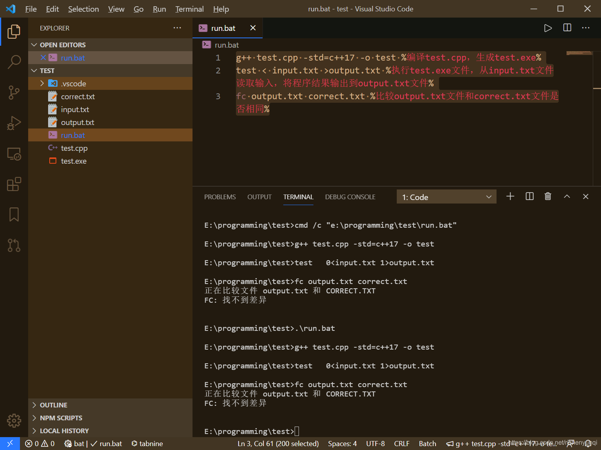This screenshot has height=450, width=601.
Task: Change indentation via Spaces: 4
Action: [342, 443]
